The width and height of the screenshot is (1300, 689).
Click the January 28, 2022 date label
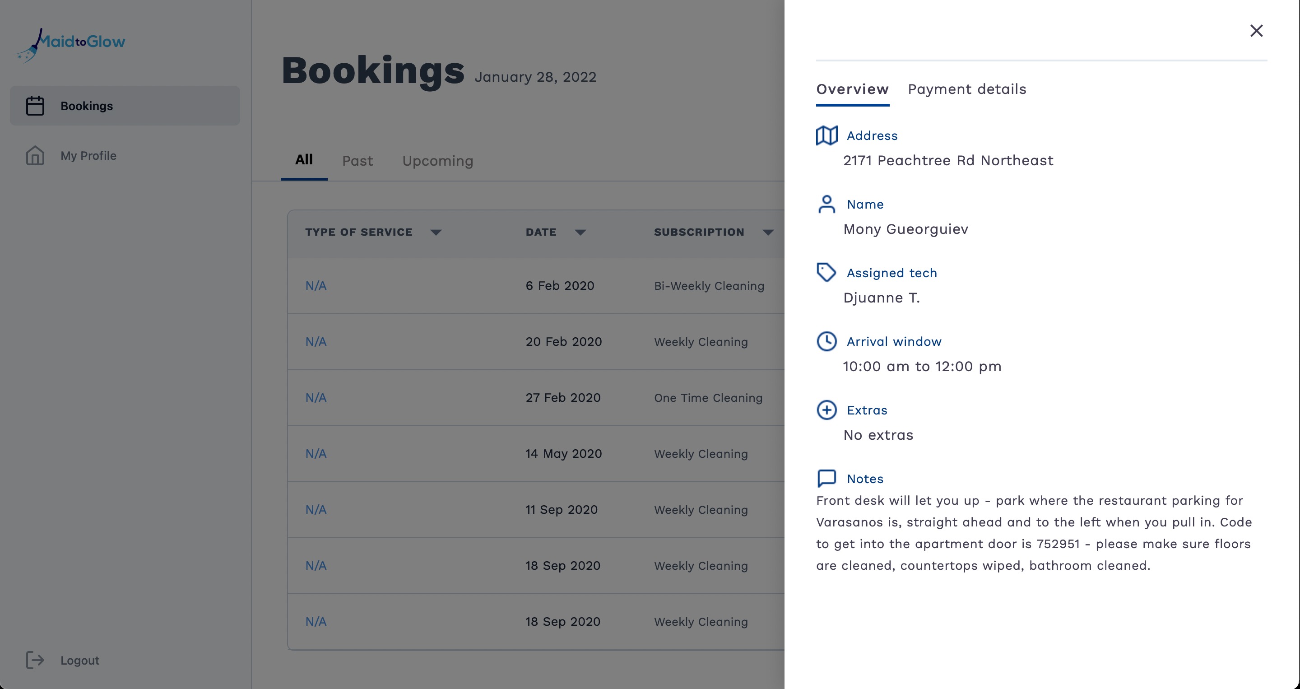[535, 77]
